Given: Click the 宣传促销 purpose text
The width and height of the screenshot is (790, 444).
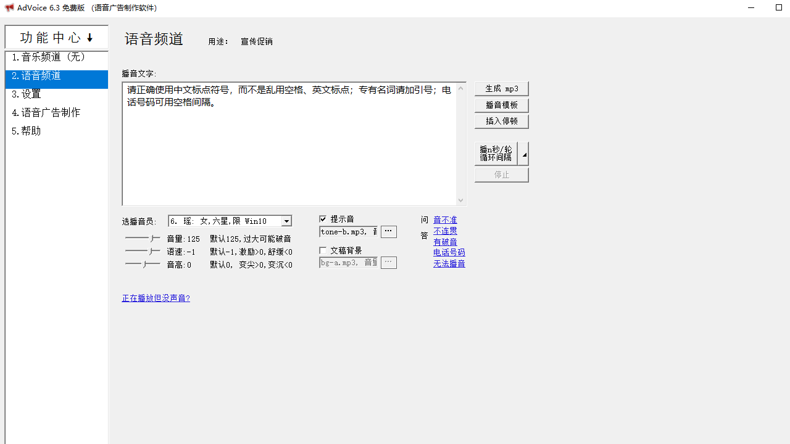Looking at the screenshot, I should click(x=257, y=42).
